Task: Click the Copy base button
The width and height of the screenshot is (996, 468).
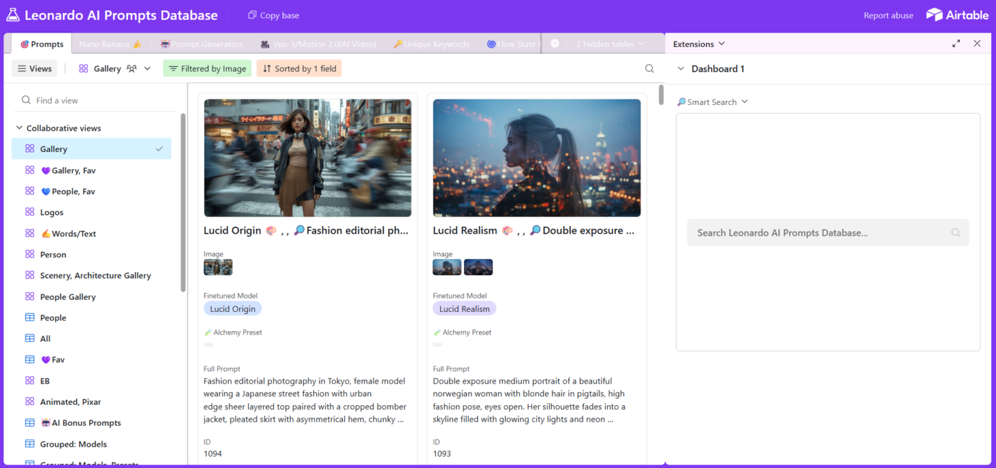Action: point(273,15)
